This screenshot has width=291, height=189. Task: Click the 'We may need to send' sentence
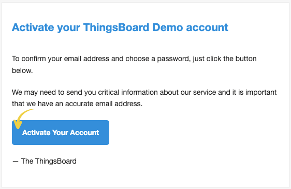(144, 98)
